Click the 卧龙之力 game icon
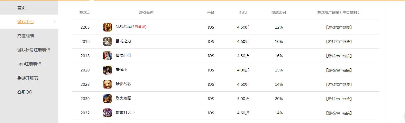This screenshot has height=123, width=405. (x=107, y=42)
